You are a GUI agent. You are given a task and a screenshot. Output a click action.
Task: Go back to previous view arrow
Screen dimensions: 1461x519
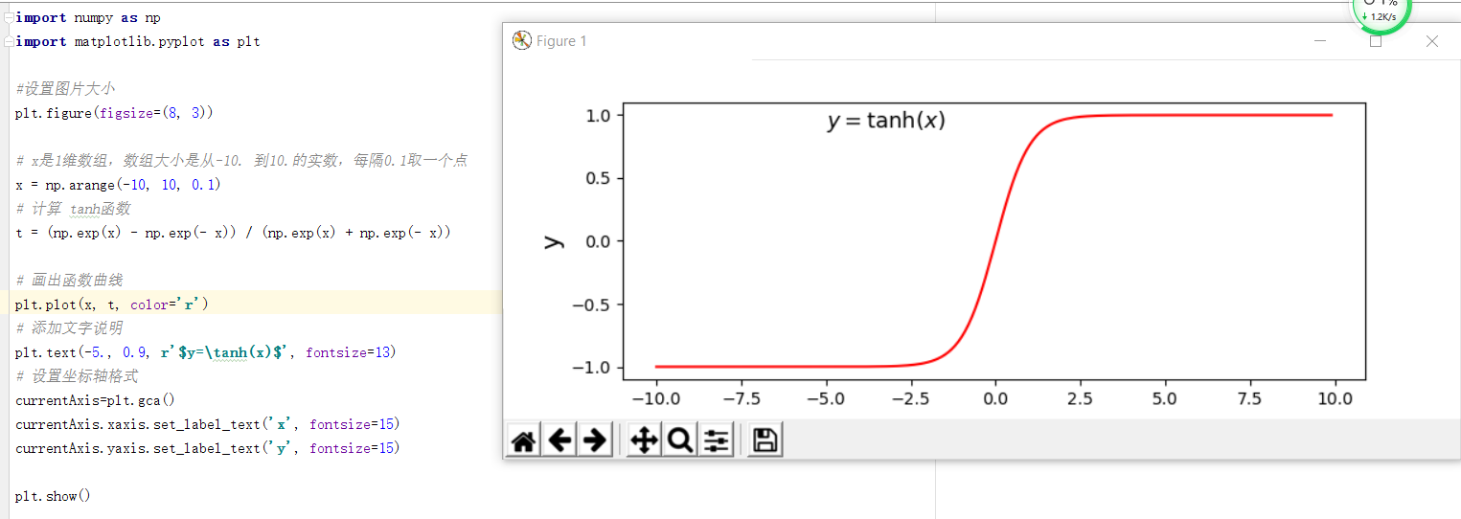coord(559,440)
